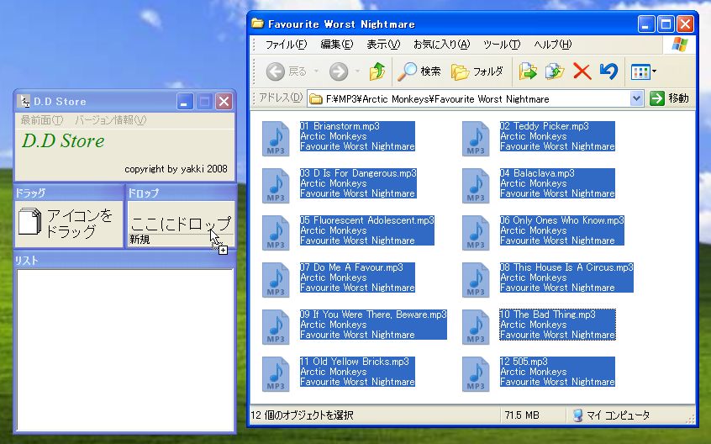
Task: Select file name 10 The Bad Thing.mp3
Action: 548,314
